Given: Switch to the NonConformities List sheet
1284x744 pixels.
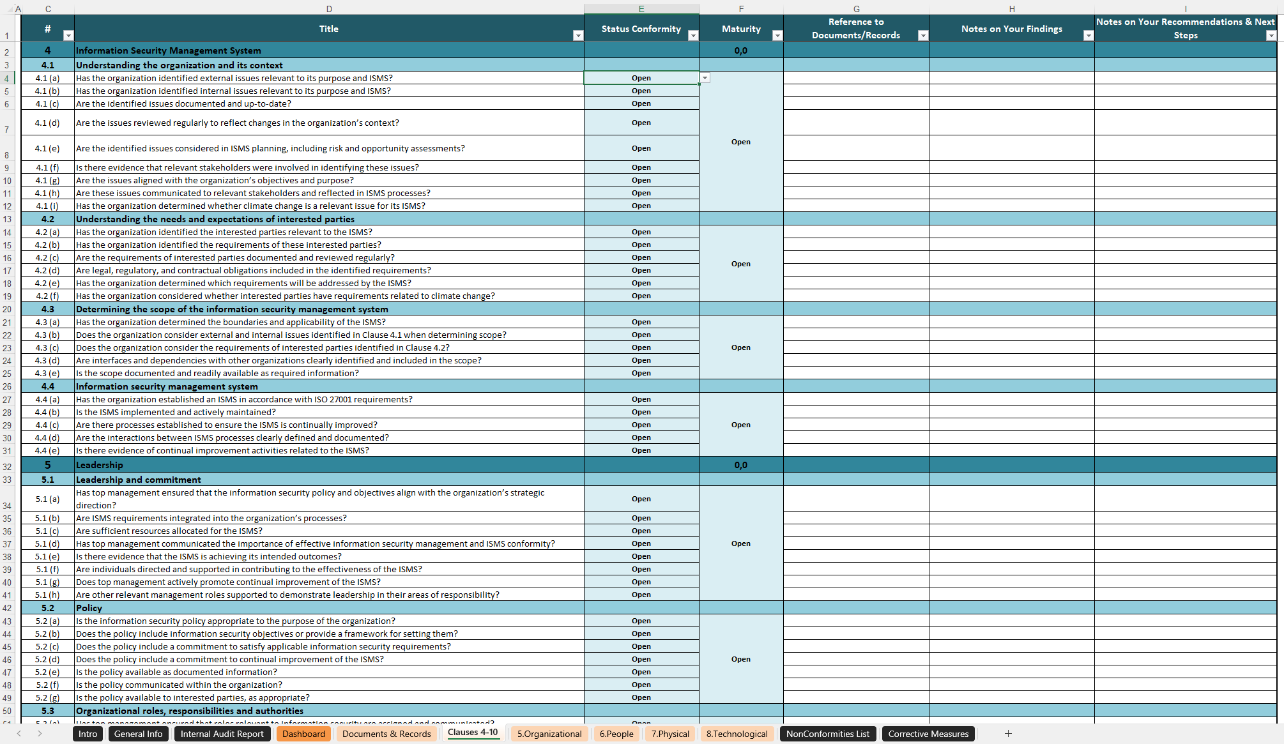Looking at the screenshot, I should 828,733.
